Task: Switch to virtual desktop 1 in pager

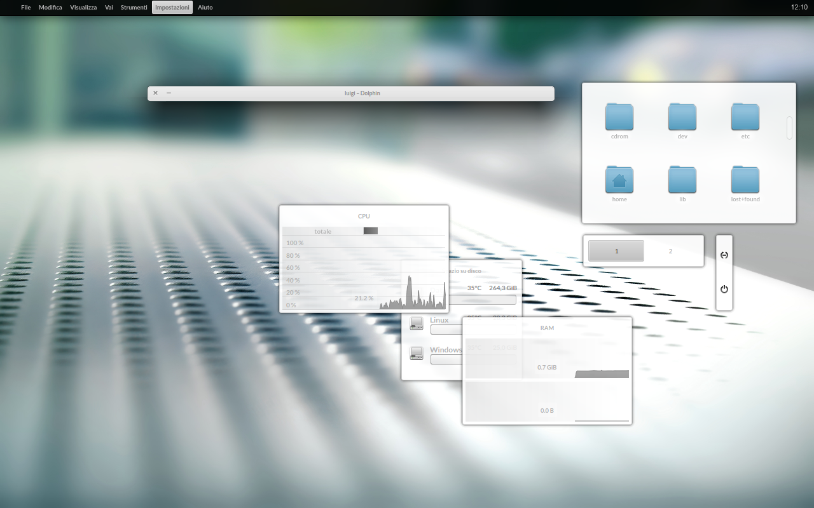Action: coord(616,251)
